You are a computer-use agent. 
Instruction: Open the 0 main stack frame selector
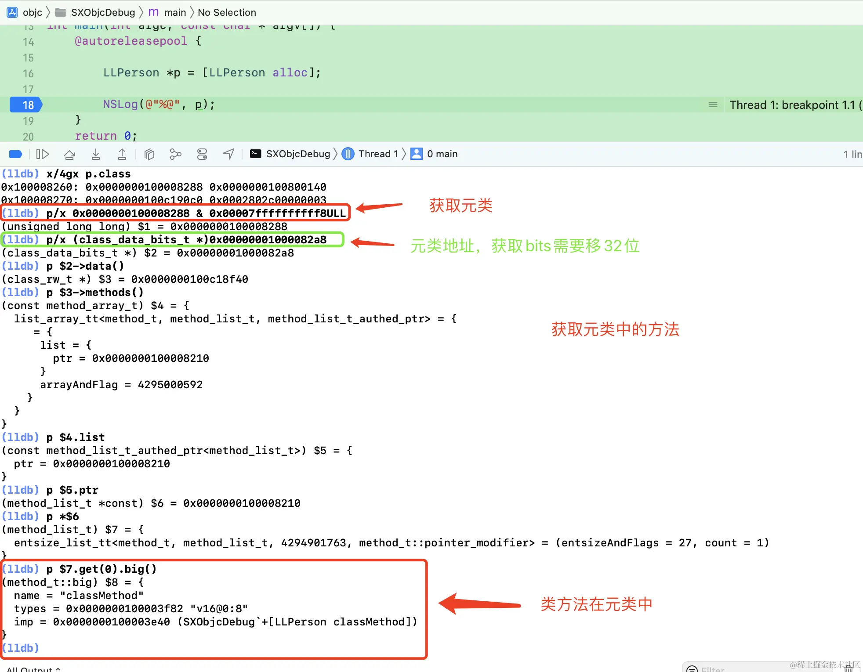442,154
